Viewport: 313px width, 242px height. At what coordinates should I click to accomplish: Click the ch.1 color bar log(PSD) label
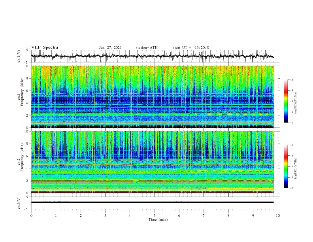pyautogui.click(x=296, y=103)
